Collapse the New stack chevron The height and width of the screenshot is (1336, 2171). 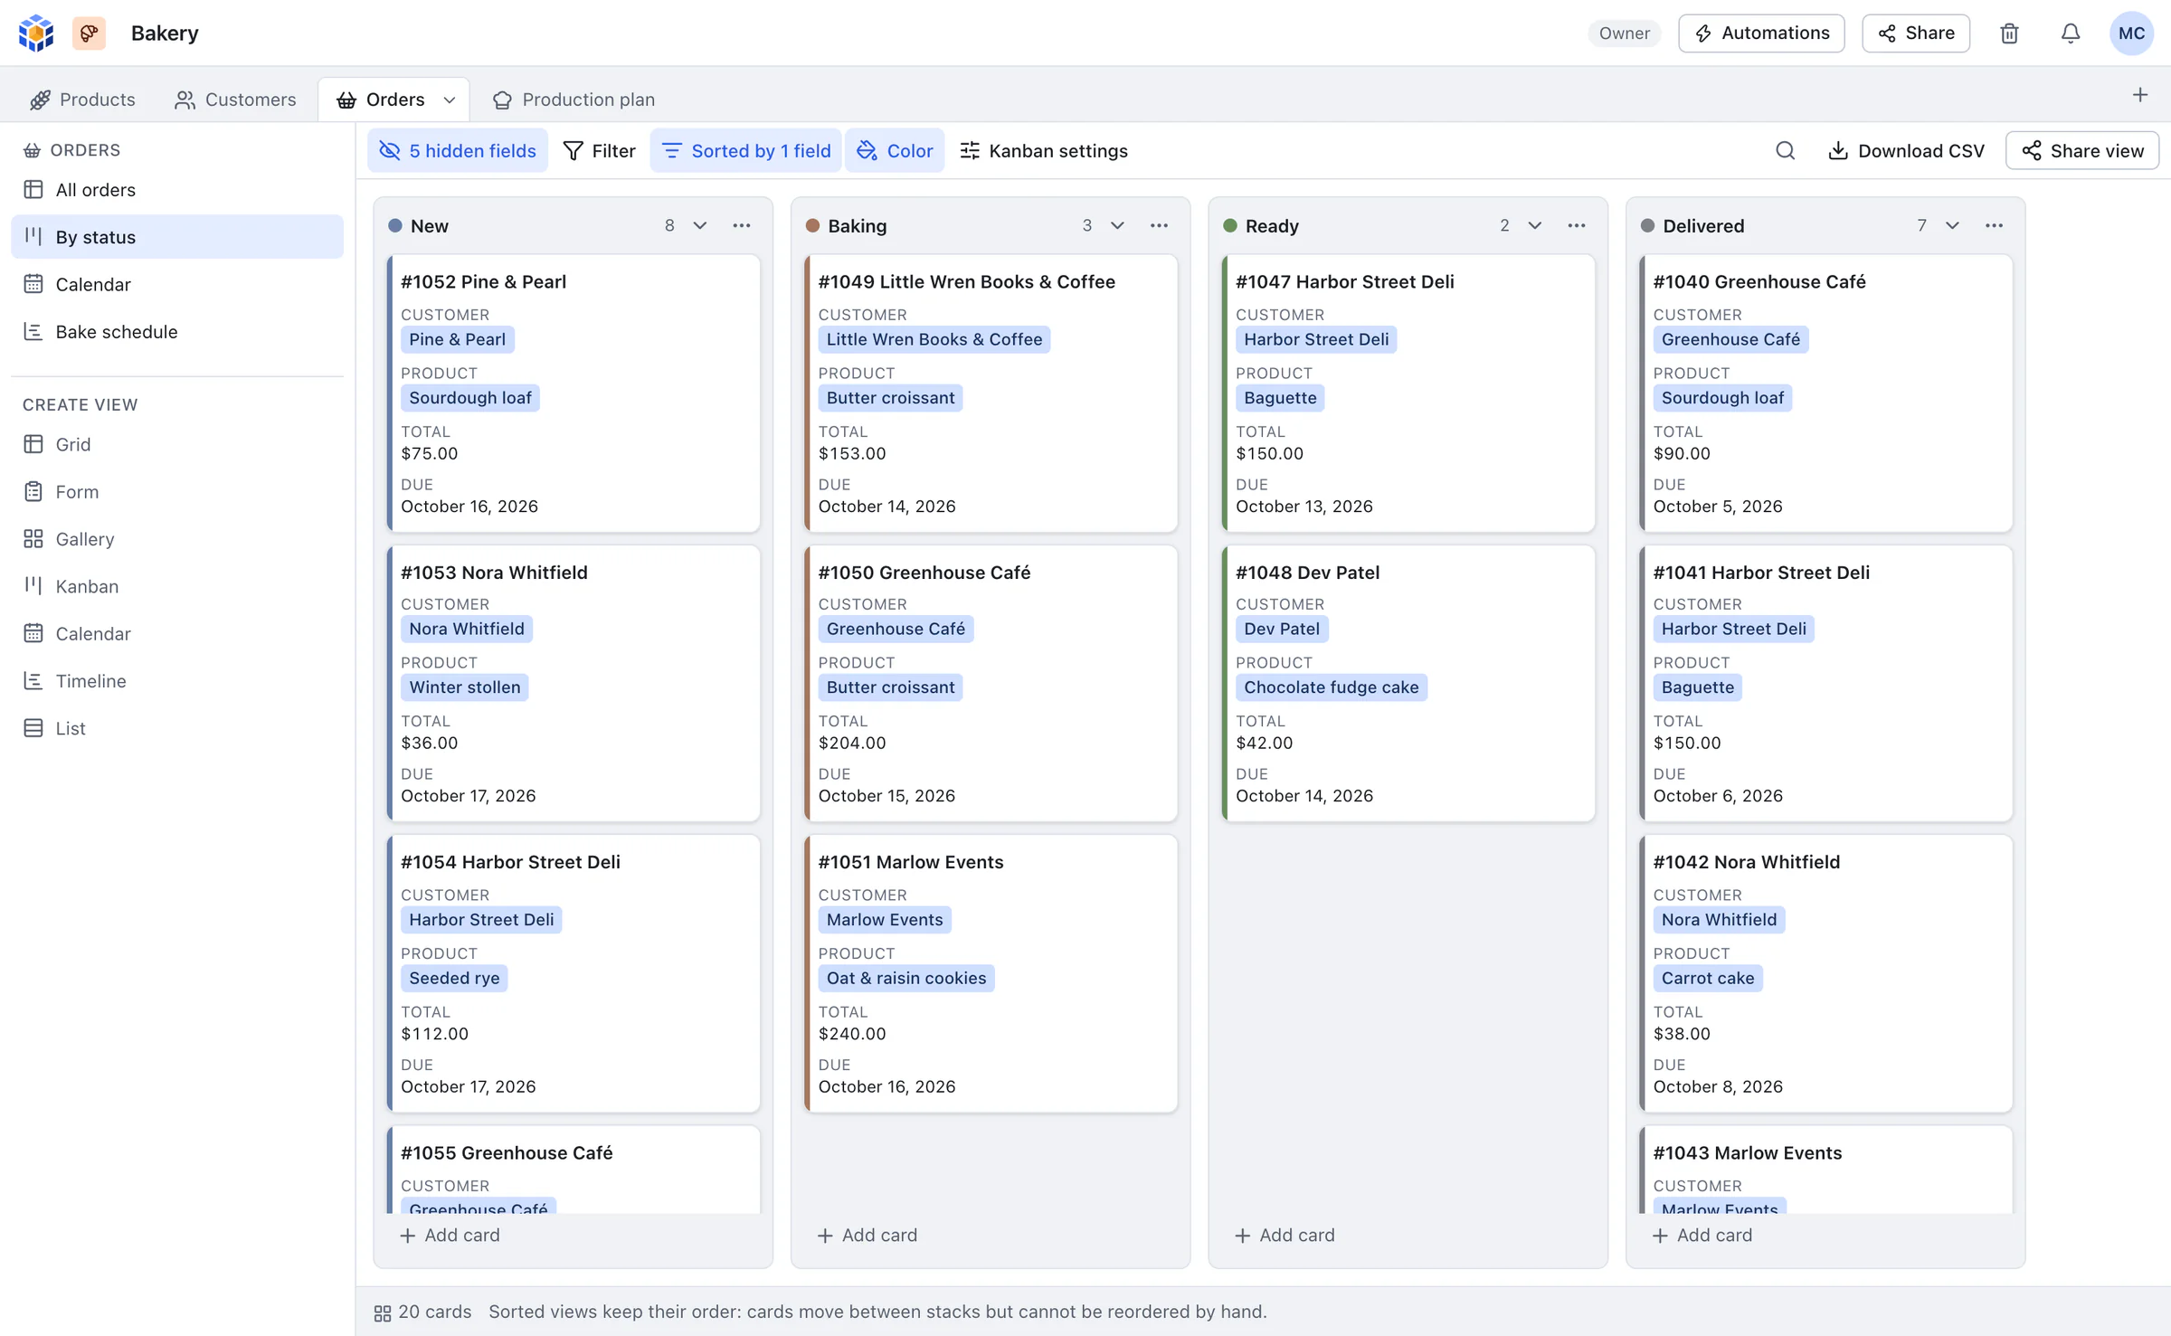[700, 225]
